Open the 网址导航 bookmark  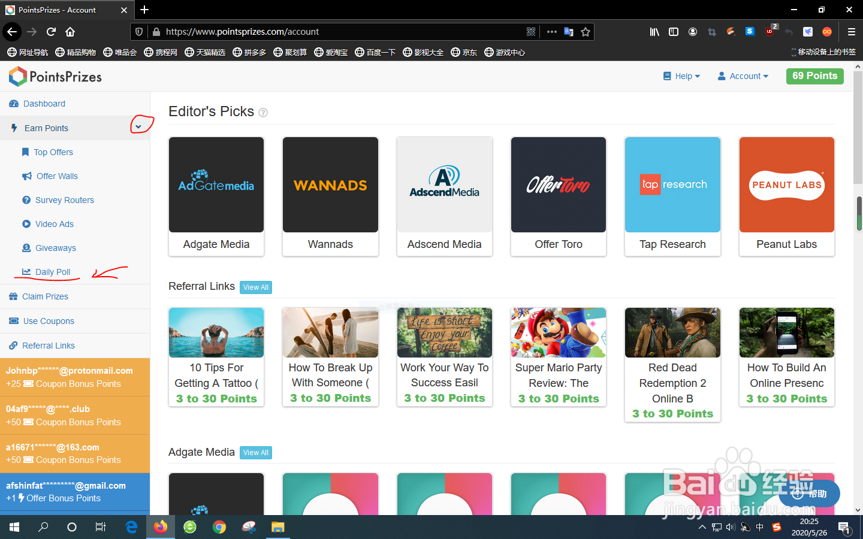point(28,52)
